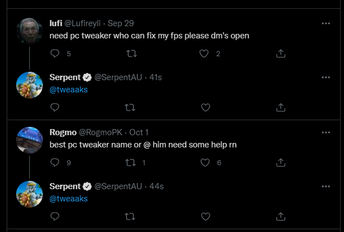Image resolution: width=344 pixels, height=232 pixels.
Task: Share Serpent's 44s reply
Action: click(281, 216)
